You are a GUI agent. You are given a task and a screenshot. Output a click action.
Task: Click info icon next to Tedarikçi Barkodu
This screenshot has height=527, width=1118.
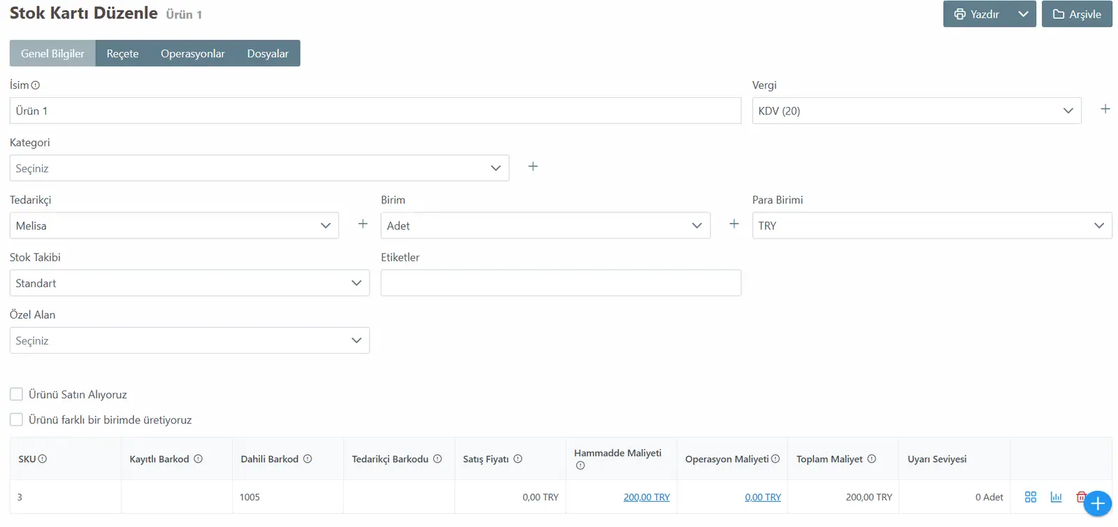[x=437, y=459]
